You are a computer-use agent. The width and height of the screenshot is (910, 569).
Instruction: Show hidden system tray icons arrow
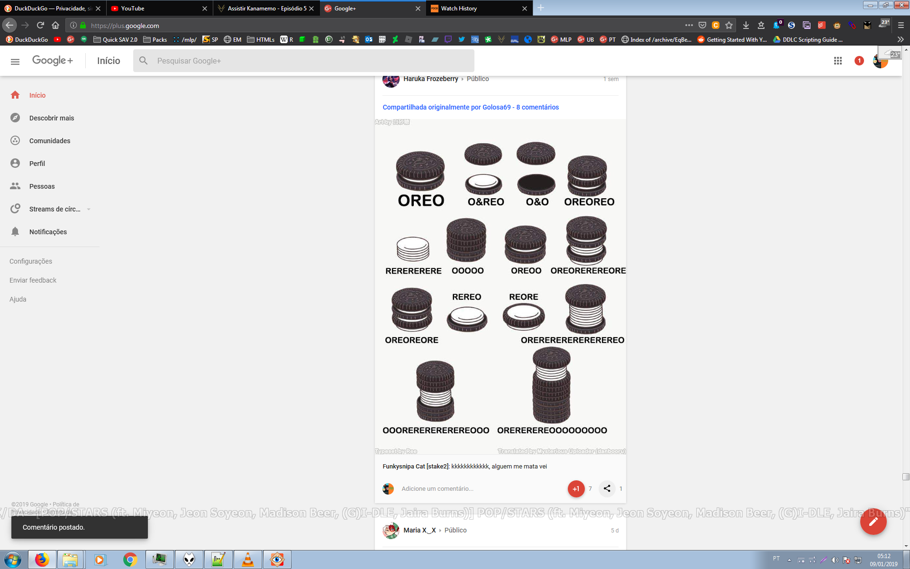click(x=789, y=560)
